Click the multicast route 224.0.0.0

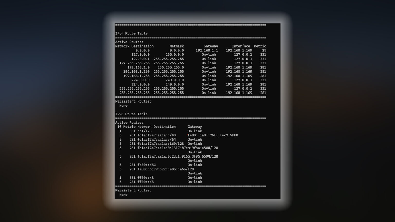[140, 80]
